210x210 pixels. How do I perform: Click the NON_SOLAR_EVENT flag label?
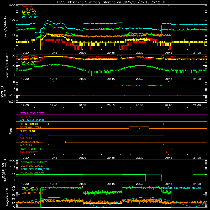(32, 120)
